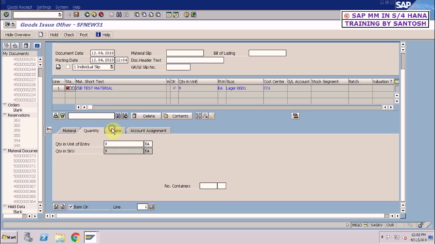Viewport: 435px width, 244px height.
Task: Click the red item icon on the right
Action: click(x=296, y=116)
